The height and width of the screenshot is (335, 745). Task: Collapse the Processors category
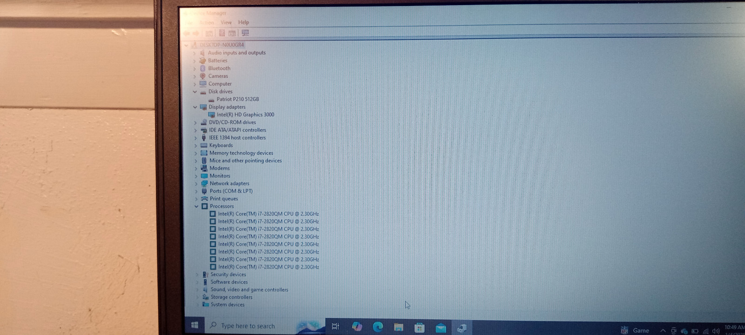pyautogui.click(x=196, y=206)
